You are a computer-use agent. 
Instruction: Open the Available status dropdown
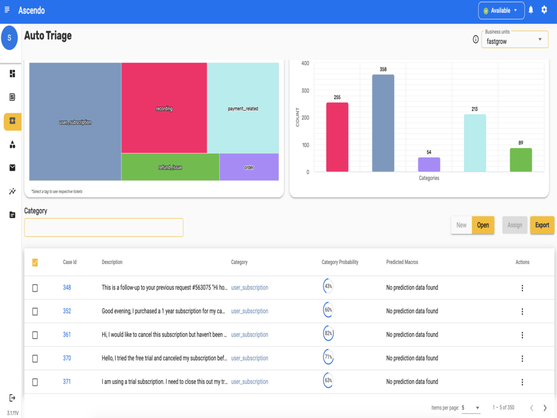[500, 10]
